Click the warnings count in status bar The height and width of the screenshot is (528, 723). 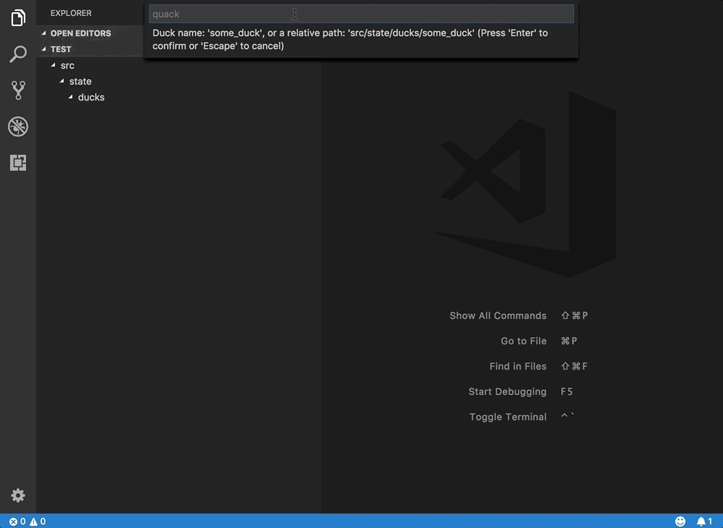coord(38,521)
